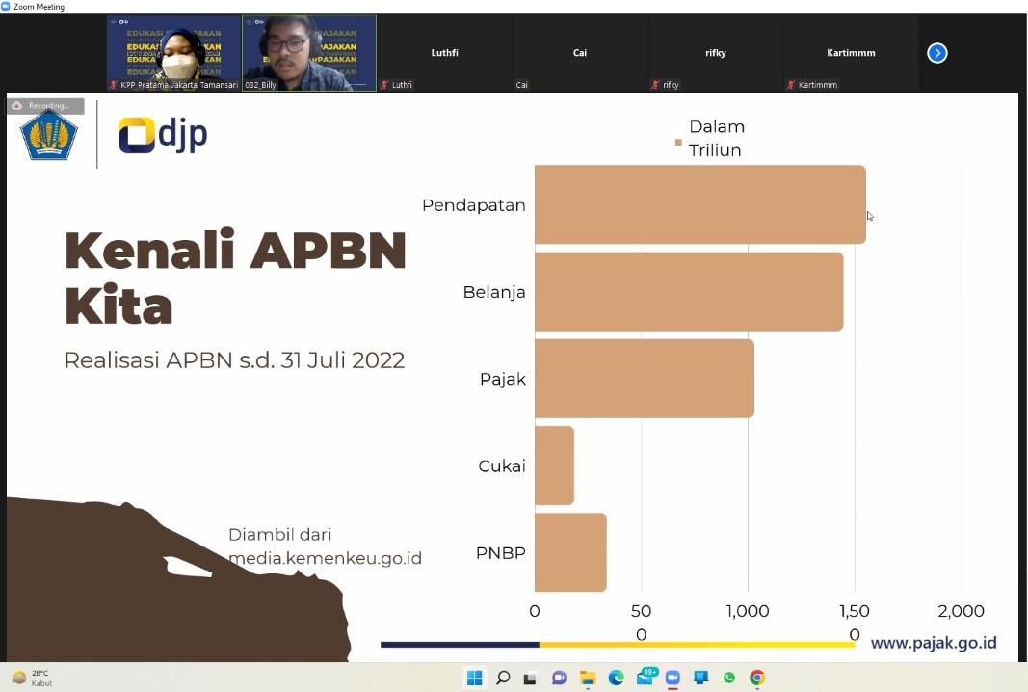Open the Windows Start menu
1028x692 pixels.
point(474,678)
